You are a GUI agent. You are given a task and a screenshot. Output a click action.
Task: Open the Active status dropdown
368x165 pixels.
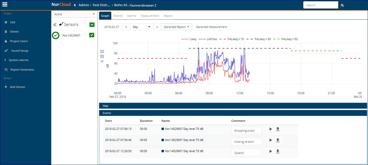tap(74, 14)
